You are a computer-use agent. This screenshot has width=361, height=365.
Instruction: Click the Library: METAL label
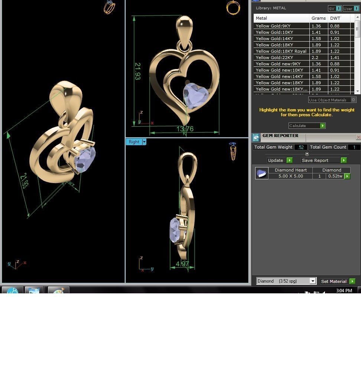coord(271,8)
